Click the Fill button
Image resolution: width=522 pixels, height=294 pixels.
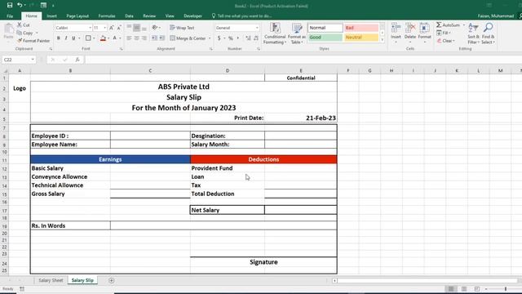click(x=444, y=33)
